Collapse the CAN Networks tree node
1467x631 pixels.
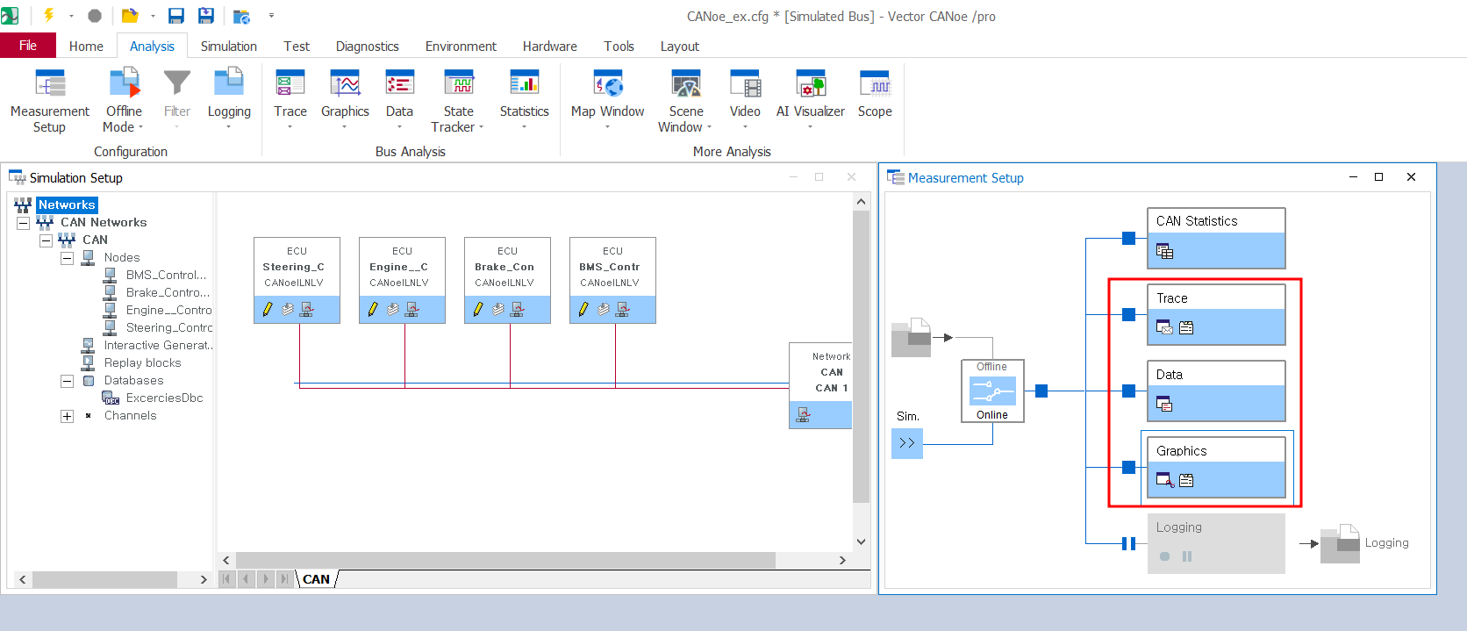[x=24, y=223]
